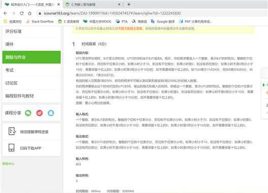
Task: View site security lock info
Action: point(40,13)
